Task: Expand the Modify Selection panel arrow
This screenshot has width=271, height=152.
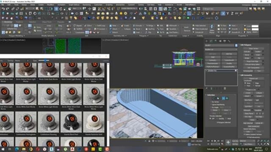Action: tap(55, 36)
